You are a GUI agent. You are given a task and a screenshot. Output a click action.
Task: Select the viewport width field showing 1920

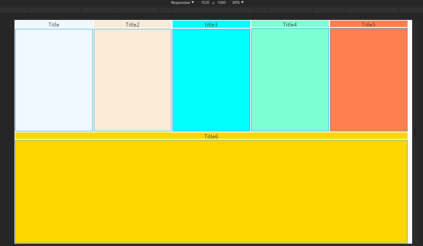pyautogui.click(x=205, y=3)
